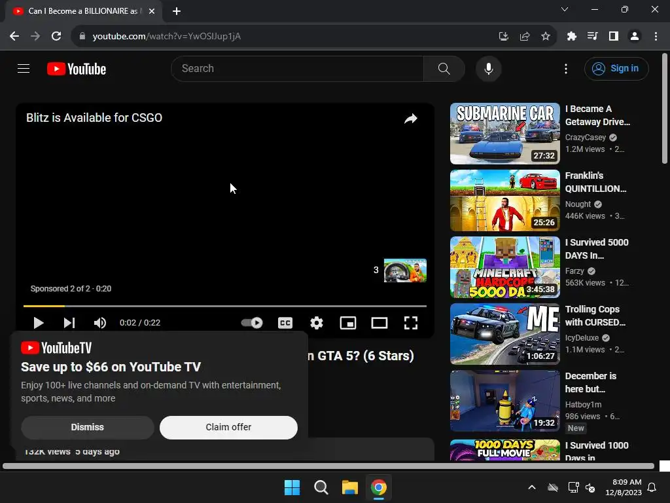This screenshot has width=670, height=503.
Task: Reload the current page
Action: [x=56, y=37]
